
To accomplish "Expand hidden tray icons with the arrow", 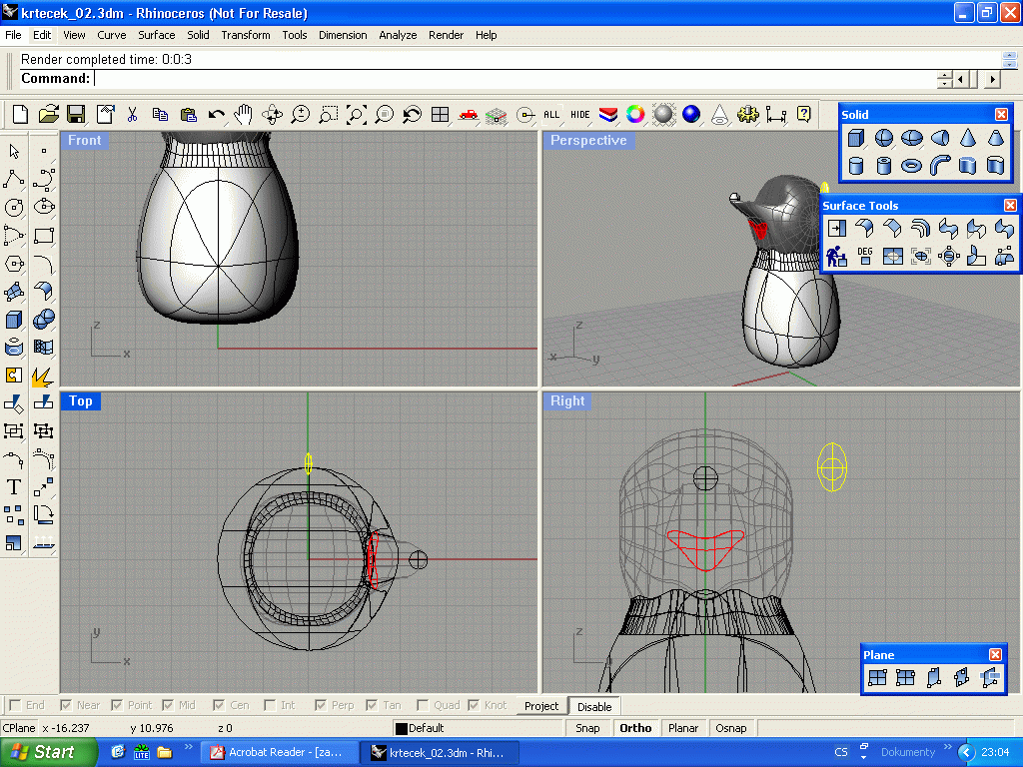I will [x=966, y=752].
